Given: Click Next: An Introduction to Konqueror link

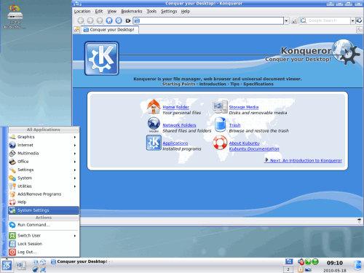Looking at the screenshot, I should coord(304,160).
